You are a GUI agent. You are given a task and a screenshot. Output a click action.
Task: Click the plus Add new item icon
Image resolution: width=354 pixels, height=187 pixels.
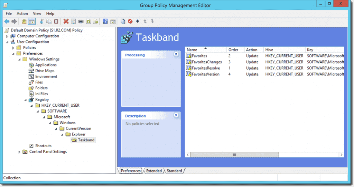(x=138, y=21)
